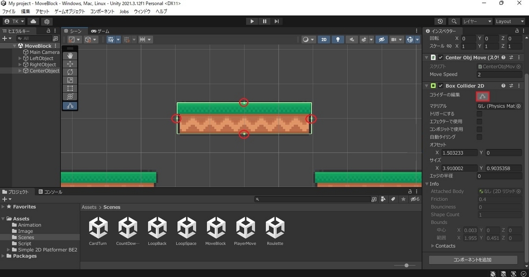Open the ゲームオブジェクト menu

(70, 11)
